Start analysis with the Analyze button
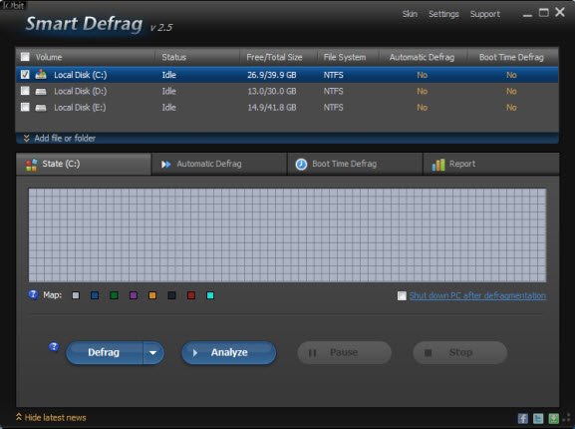 click(x=229, y=352)
